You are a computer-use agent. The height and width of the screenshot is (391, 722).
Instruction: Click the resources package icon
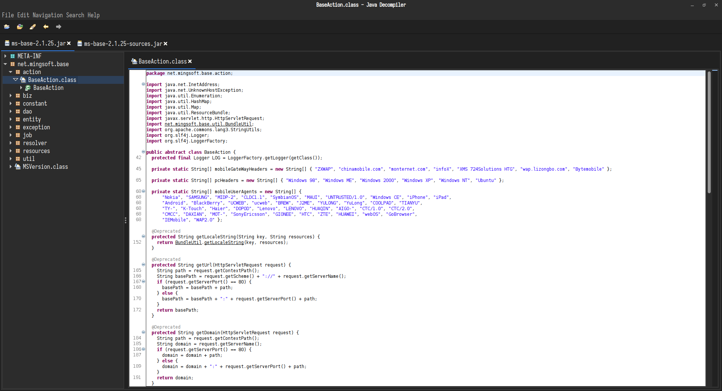[x=18, y=151]
